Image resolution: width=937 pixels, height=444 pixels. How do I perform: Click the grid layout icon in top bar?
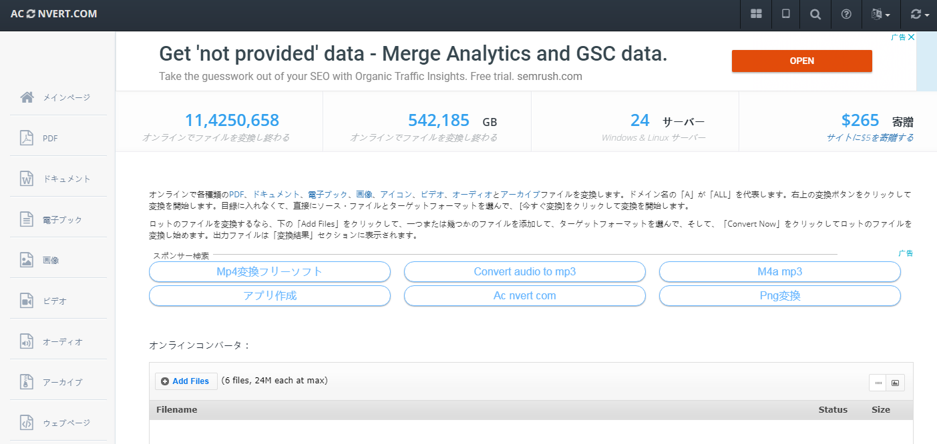(756, 14)
